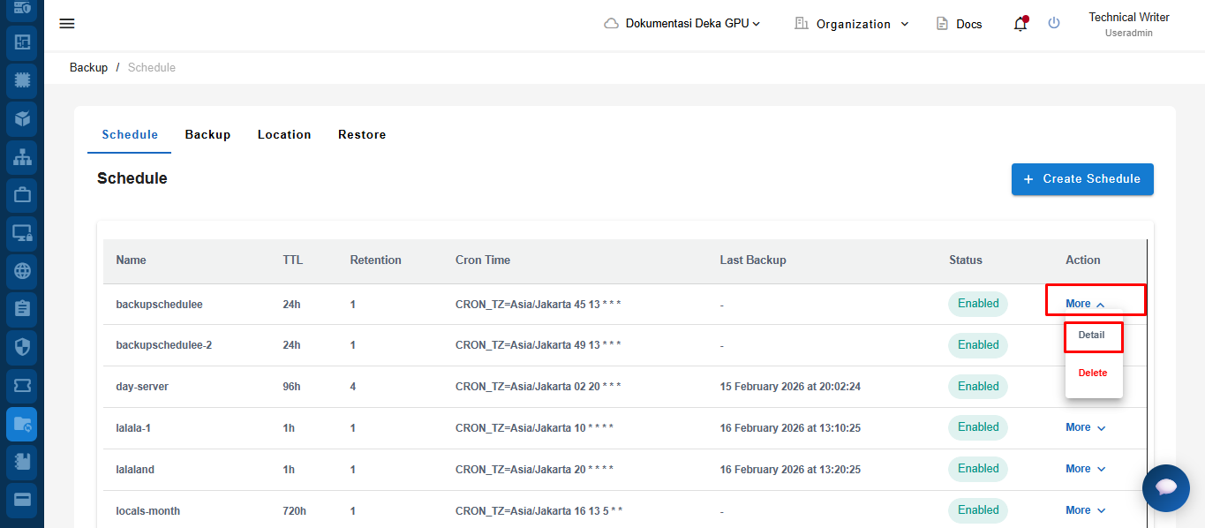Open the briefcase sidebar icon
The width and height of the screenshot is (1205, 528).
(x=22, y=194)
